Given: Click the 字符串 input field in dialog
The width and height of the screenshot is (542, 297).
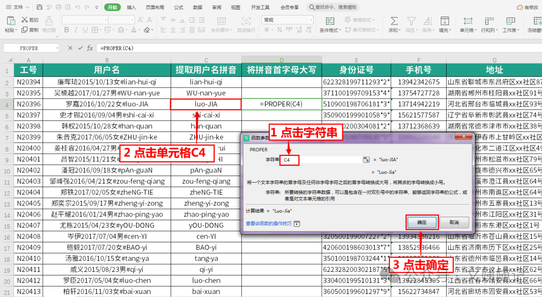Looking at the screenshot, I should (x=322, y=160).
